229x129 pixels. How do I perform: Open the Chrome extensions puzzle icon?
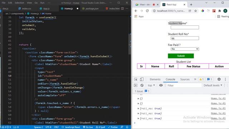click(219, 11)
